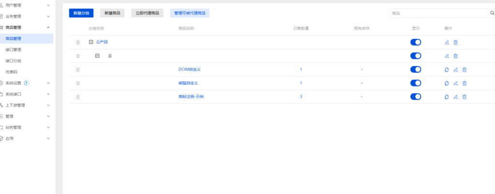495x194 pixels.
Task: Click the 显示 column header
Action: click(x=416, y=29)
